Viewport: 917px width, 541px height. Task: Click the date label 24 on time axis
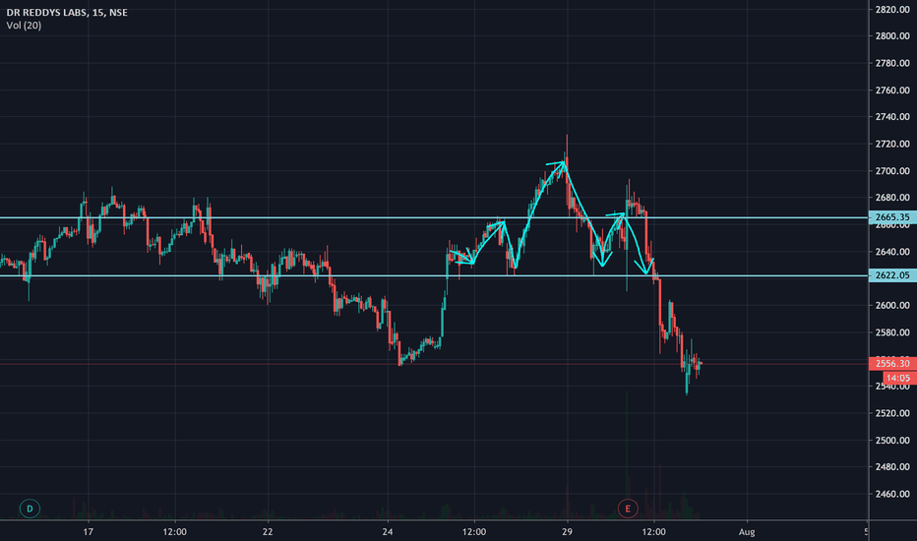click(387, 531)
